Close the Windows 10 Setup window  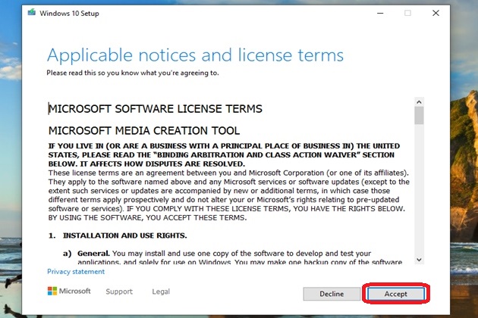coord(436,13)
